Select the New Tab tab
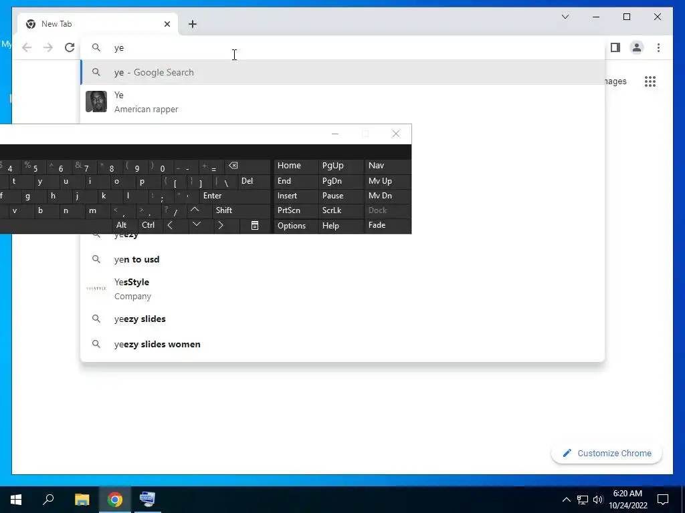The height and width of the screenshot is (513, 685). [98, 24]
